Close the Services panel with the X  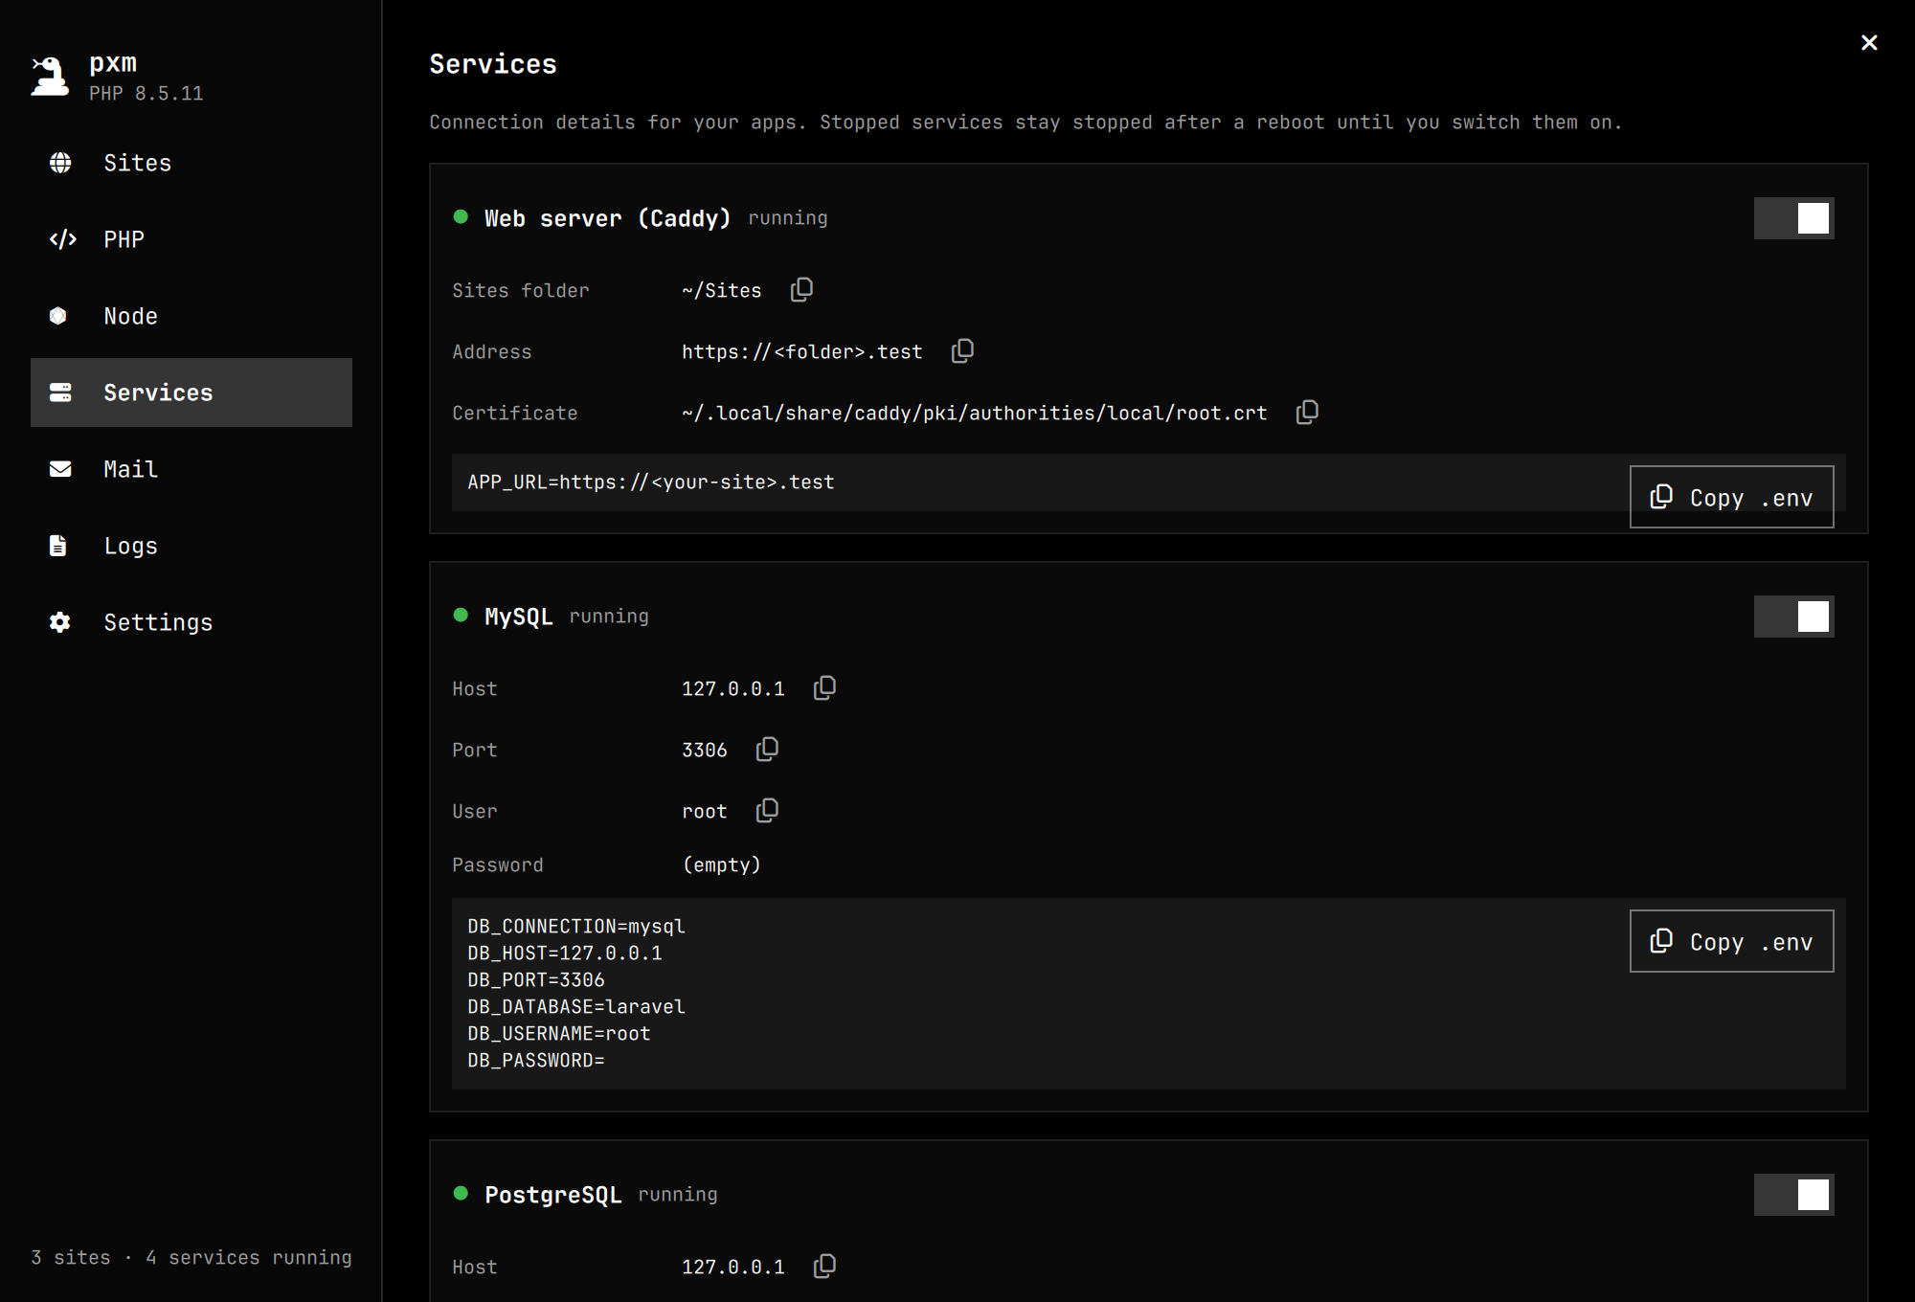pyautogui.click(x=1869, y=42)
